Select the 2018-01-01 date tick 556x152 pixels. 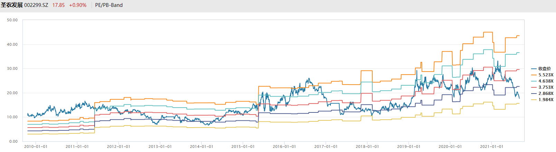367,146
